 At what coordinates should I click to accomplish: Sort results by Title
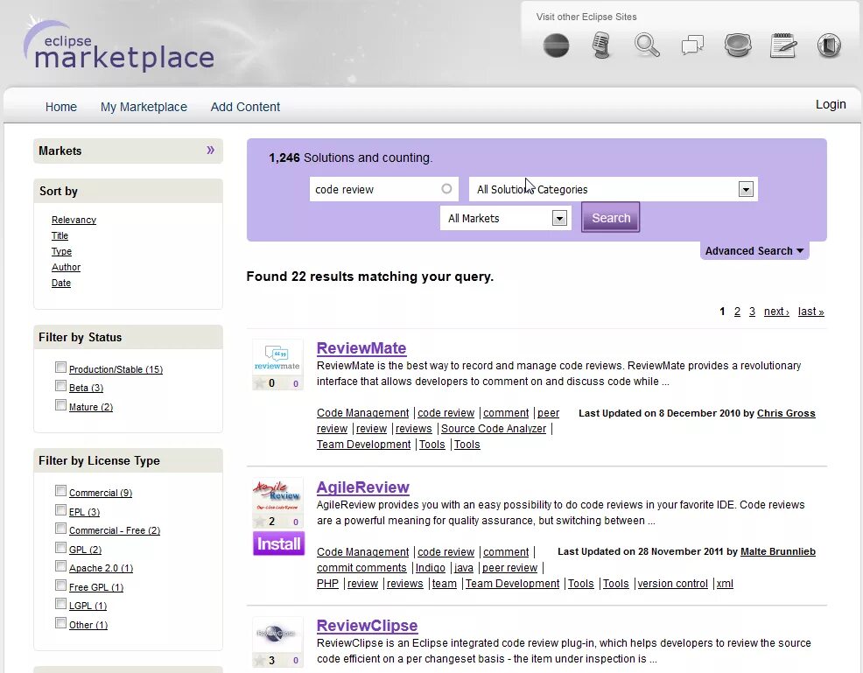tap(60, 235)
